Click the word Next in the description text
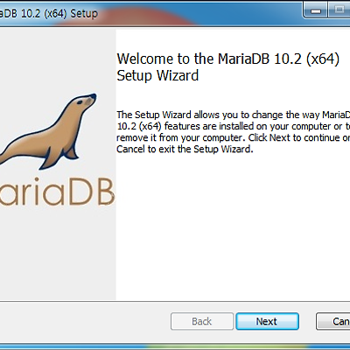Image resolution: width=350 pixels, height=350 pixels. click(x=280, y=137)
